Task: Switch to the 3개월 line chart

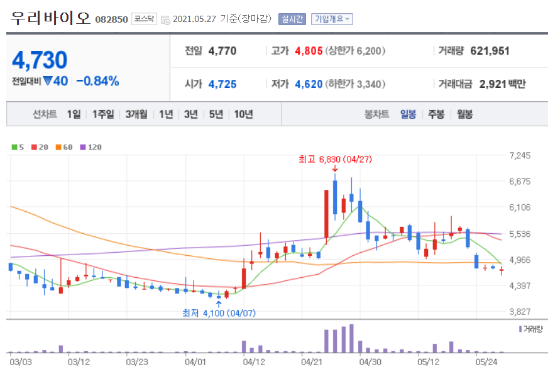Action: coord(136,114)
